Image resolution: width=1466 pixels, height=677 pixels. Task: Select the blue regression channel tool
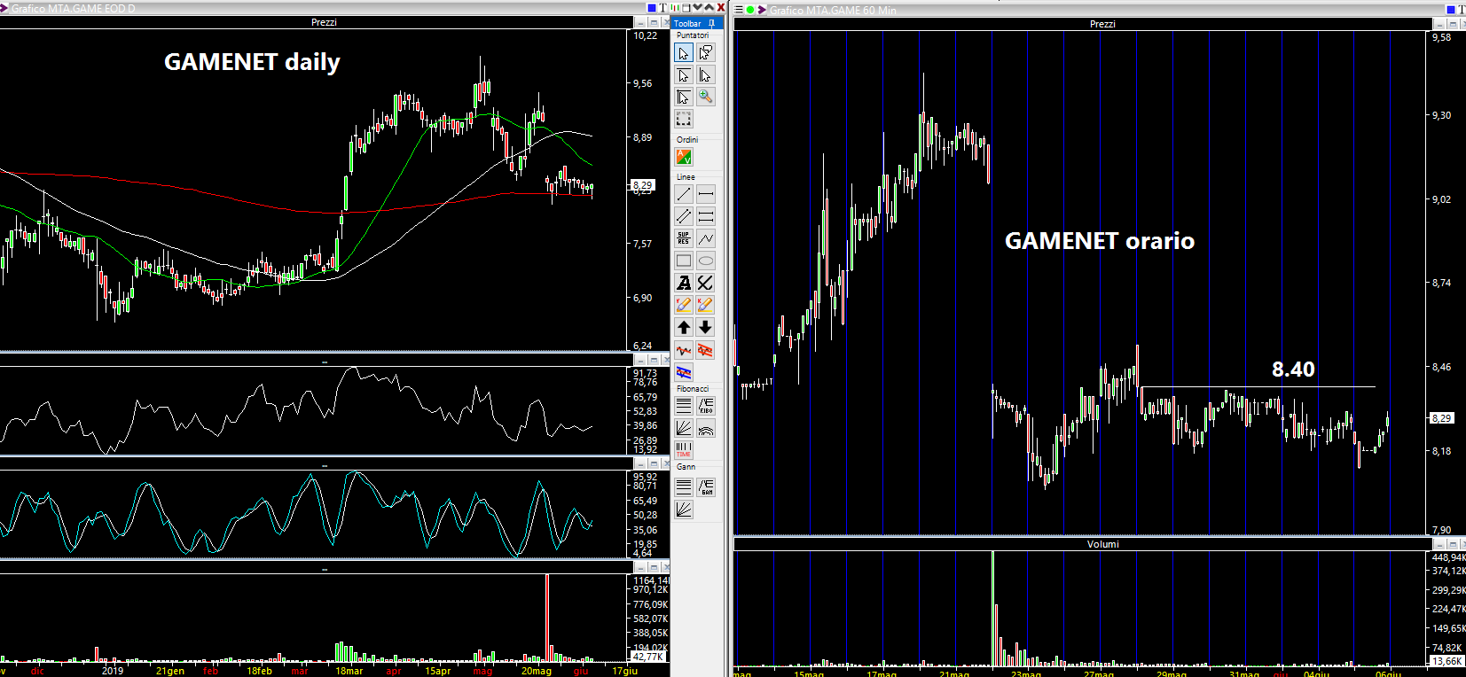pyautogui.click(x=684, y=372)
